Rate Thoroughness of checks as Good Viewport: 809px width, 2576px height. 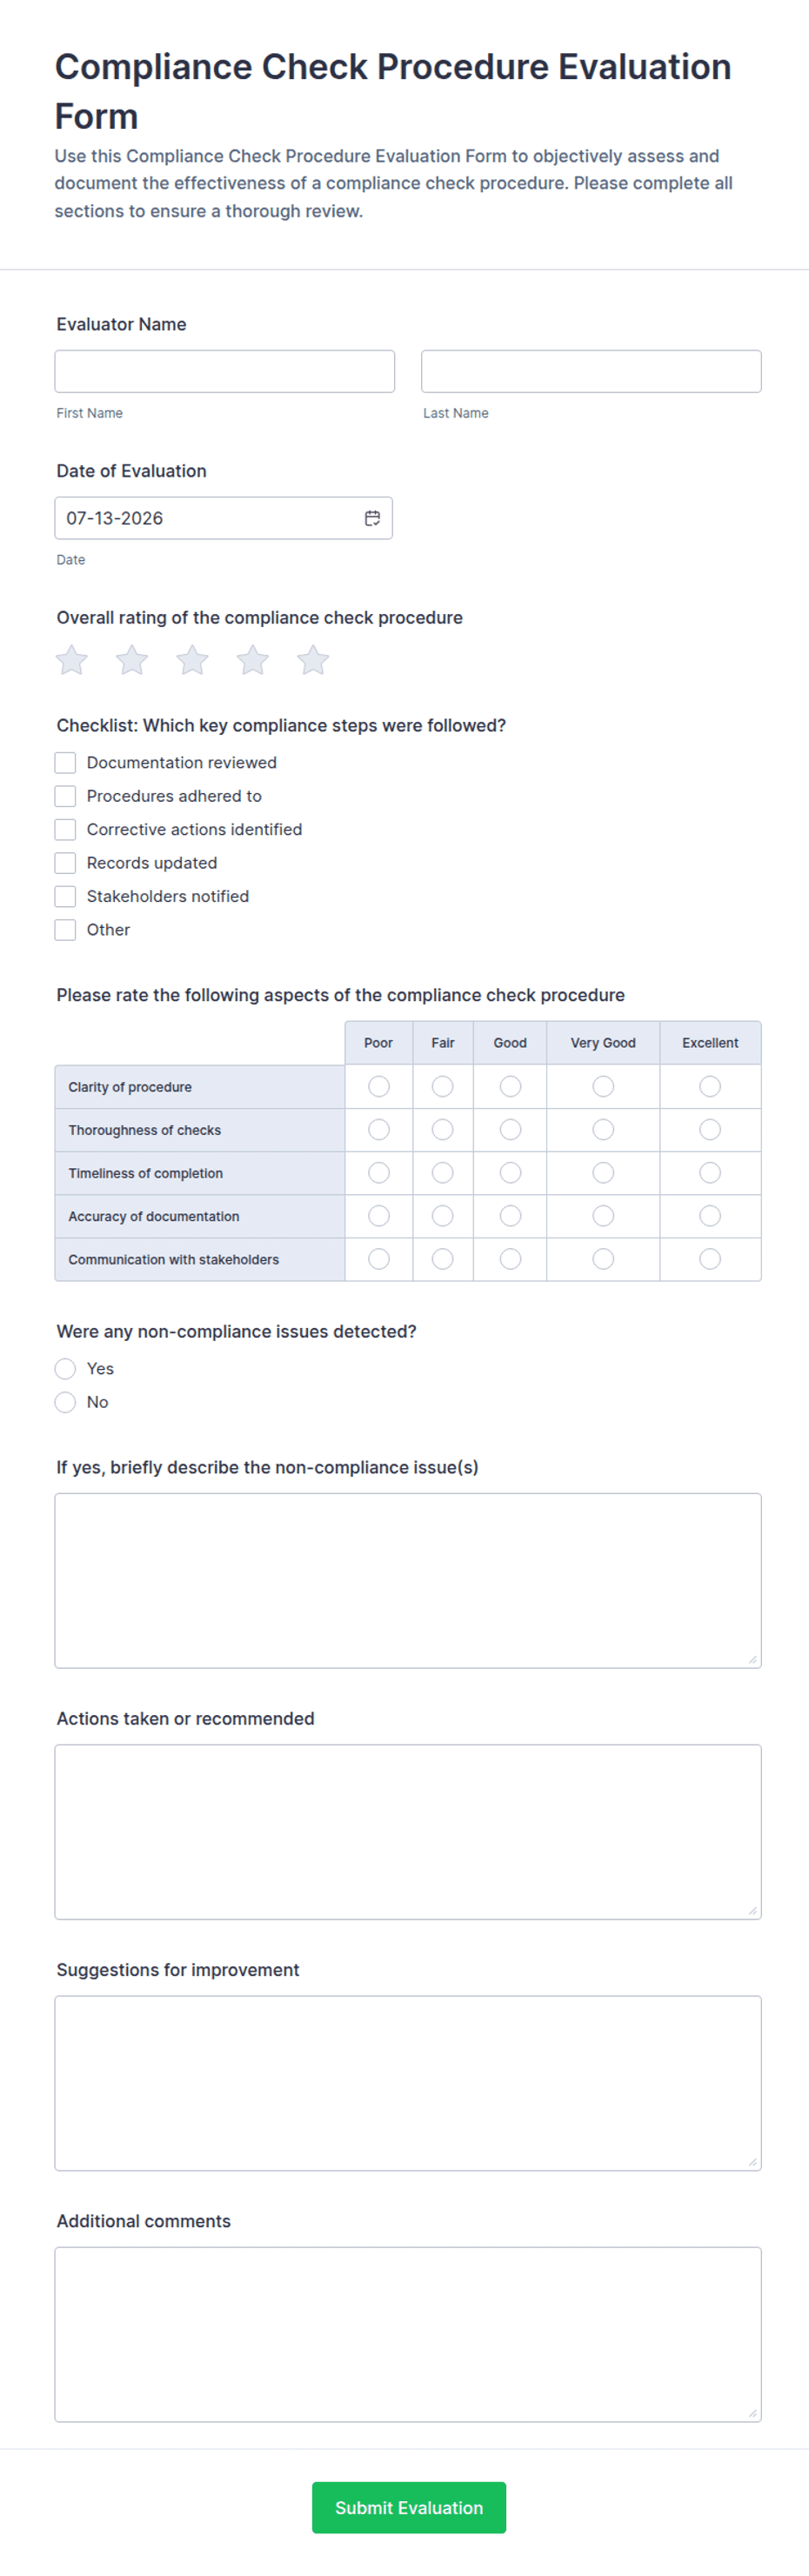(x=510, y=1130)
